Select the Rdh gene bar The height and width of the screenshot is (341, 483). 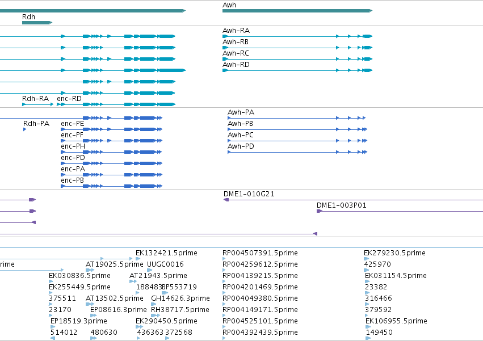point(37,23)
